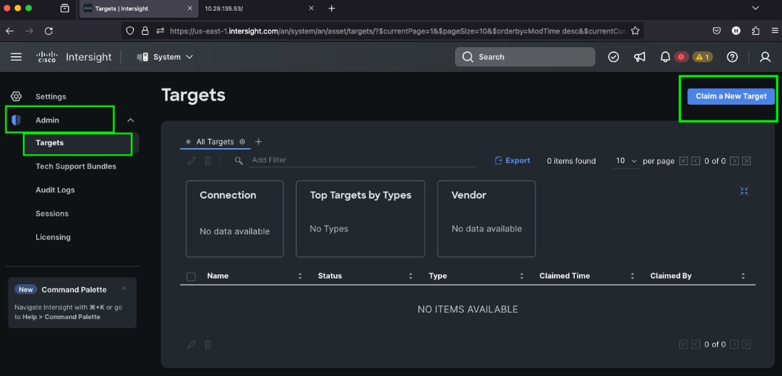782x376 pixels.
Task: Open Audit Logs in the sidebar
Action: click(55, 190)
